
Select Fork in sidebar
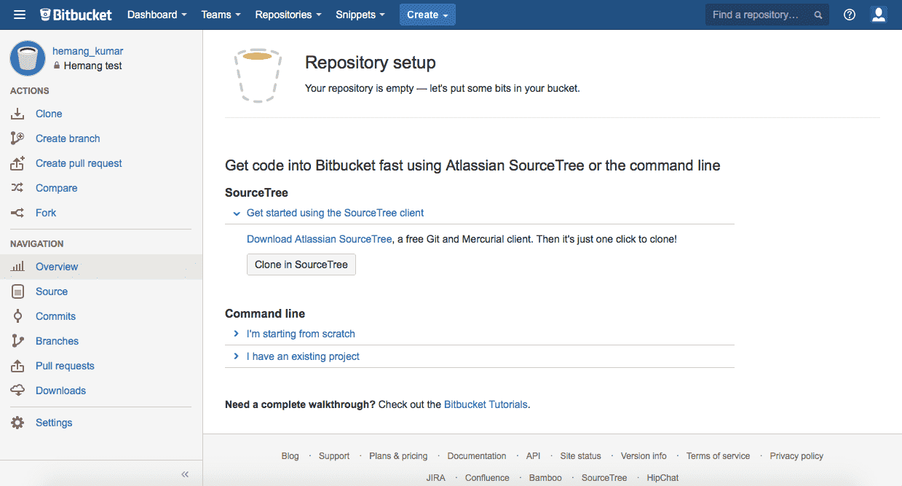pos(46,213)
